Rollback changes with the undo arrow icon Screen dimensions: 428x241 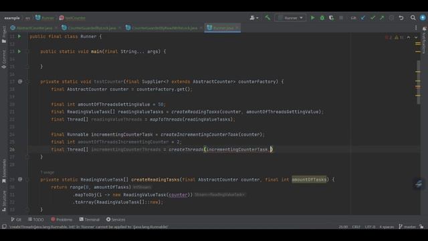401,18
